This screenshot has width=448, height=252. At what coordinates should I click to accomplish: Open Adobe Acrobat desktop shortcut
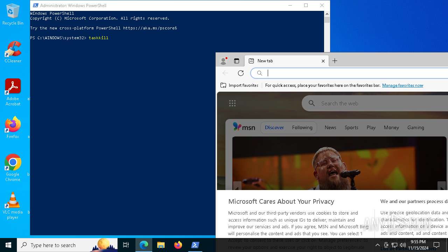coord(13,92)
